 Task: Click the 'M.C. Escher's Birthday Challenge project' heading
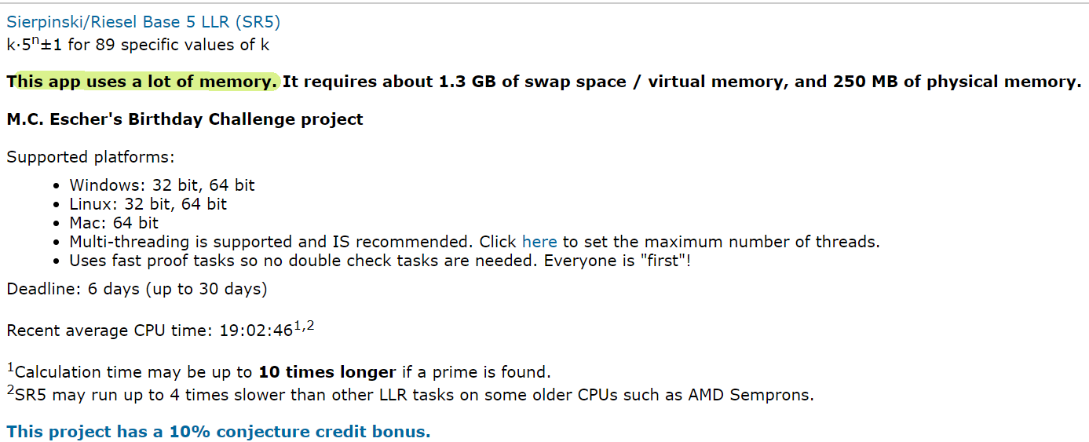pyautogui.click(x=185, y=119)
